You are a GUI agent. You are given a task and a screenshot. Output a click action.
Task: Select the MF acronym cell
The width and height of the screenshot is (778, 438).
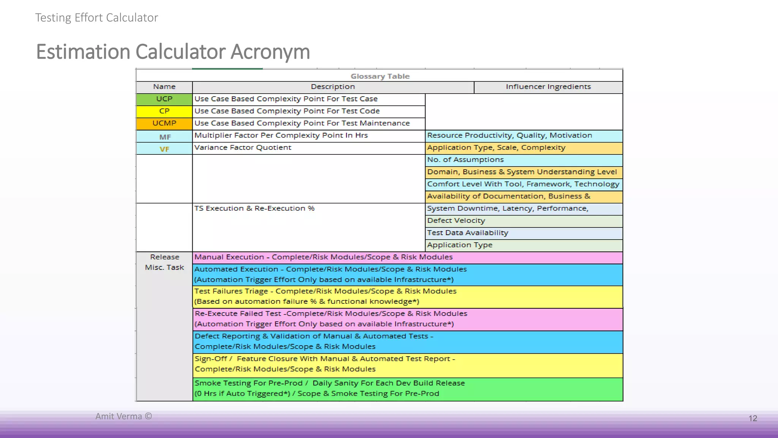coord(164,137)
